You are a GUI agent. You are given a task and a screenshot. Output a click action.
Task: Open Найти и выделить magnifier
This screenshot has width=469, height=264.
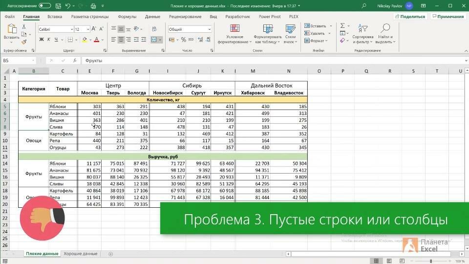(385, 33)
